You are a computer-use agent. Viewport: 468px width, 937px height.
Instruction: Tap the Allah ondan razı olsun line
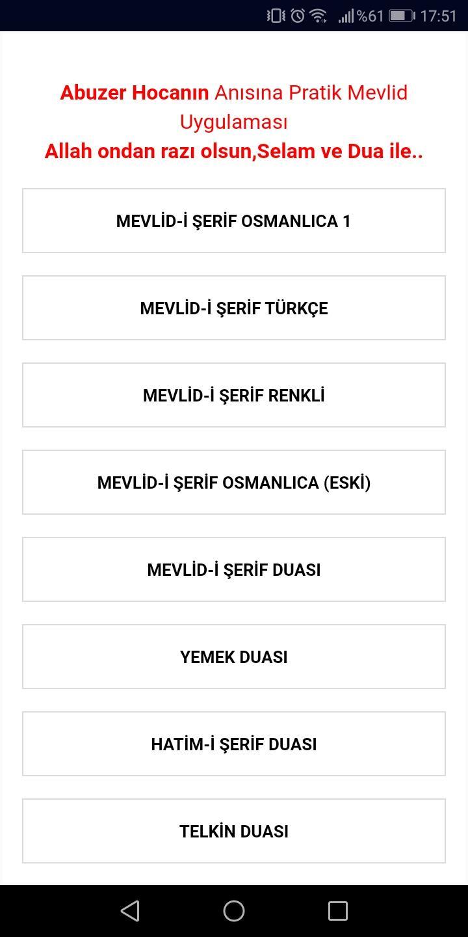pyautogui.click(x=234, y=151)
